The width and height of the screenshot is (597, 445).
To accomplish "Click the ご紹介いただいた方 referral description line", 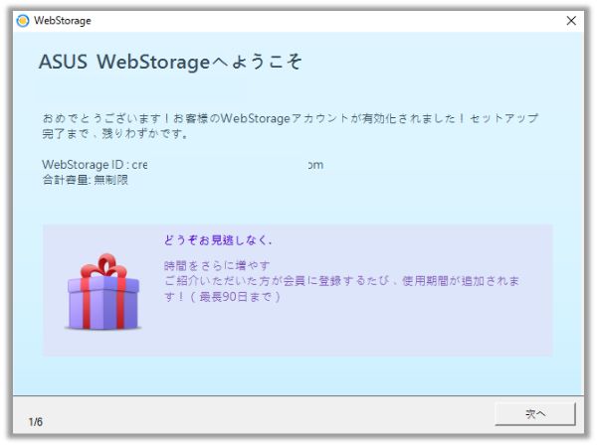I will pyautogui.click(x=341, y=281).
